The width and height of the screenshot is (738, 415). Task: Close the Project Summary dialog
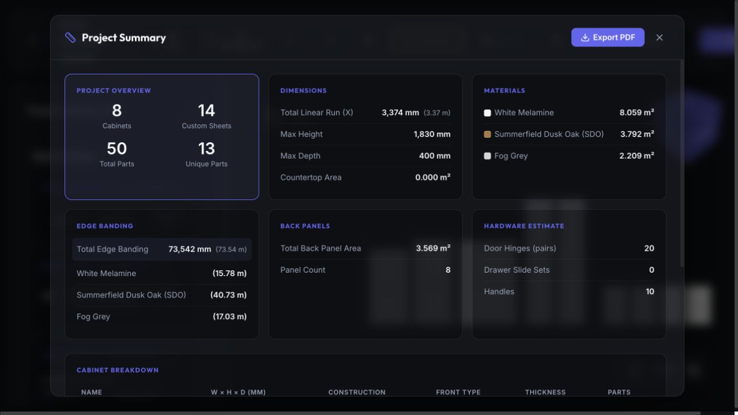coord(659,38)
